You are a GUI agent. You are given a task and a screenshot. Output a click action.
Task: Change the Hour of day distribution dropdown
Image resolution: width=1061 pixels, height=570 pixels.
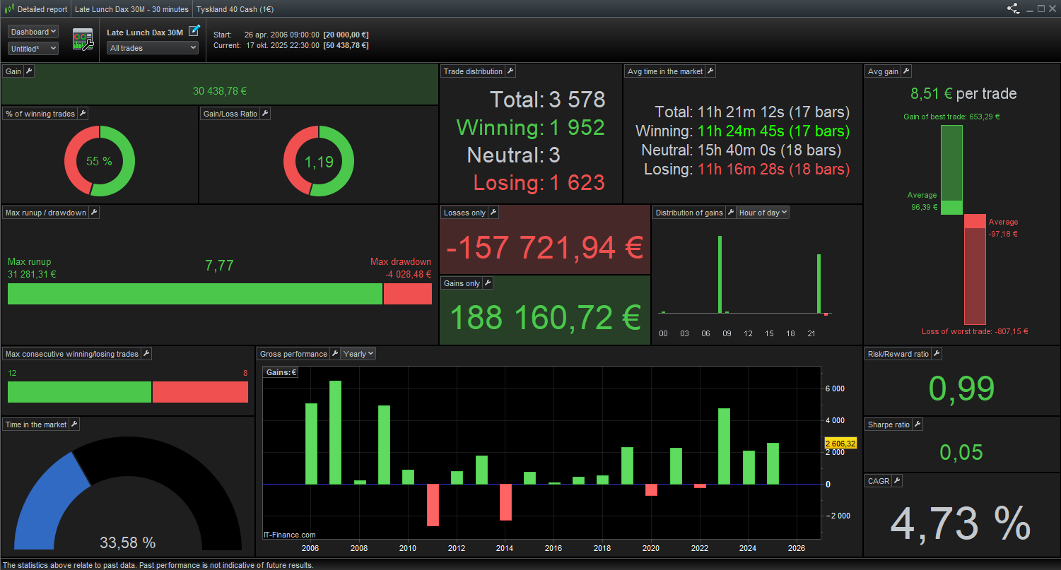point(763,213)
